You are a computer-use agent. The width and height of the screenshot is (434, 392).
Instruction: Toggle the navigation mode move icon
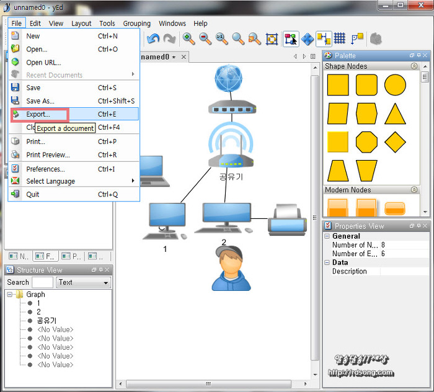tap(308, 39)
